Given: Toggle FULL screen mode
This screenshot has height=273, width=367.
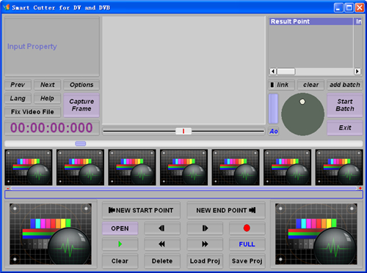Looking at the screenshot, I should pyautogui.click(x=247, y=244).
